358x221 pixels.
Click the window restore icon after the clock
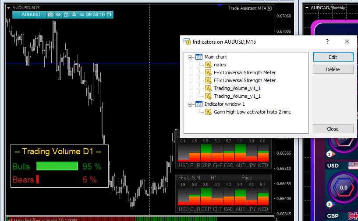click(109, 14)
